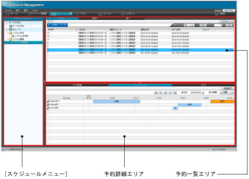This screenshot has height=179, width=249.
Task: Switch to the ホスト詳細 detail tab
Action: tap(77, 85)
